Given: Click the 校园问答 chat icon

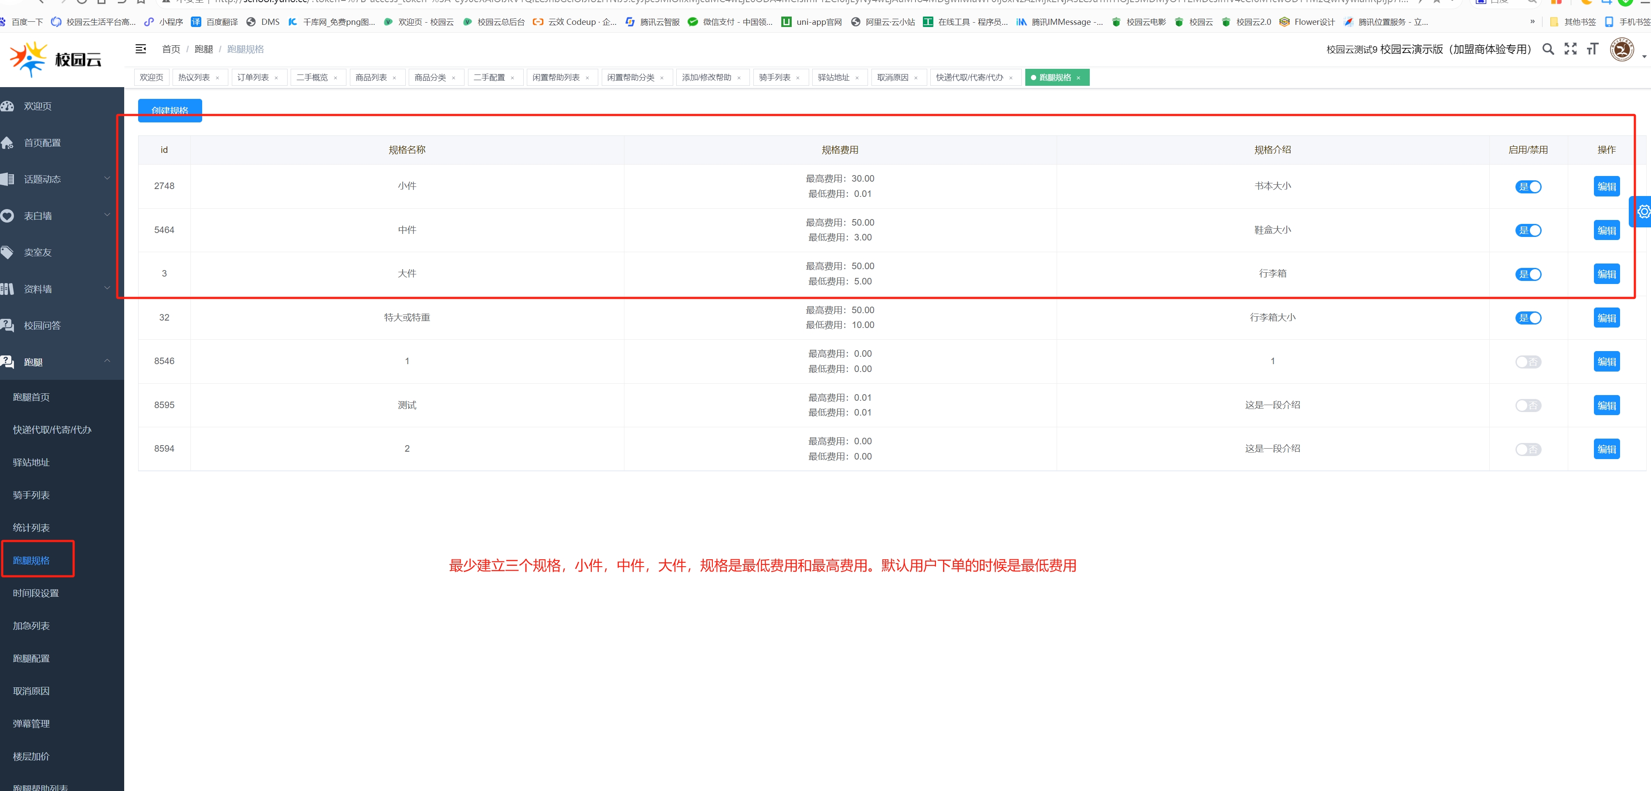Looking at the screenshot, I should (8, 325).
